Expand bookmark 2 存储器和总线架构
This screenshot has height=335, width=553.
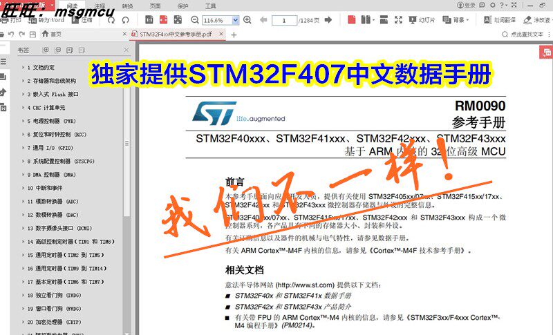(23, 81)
